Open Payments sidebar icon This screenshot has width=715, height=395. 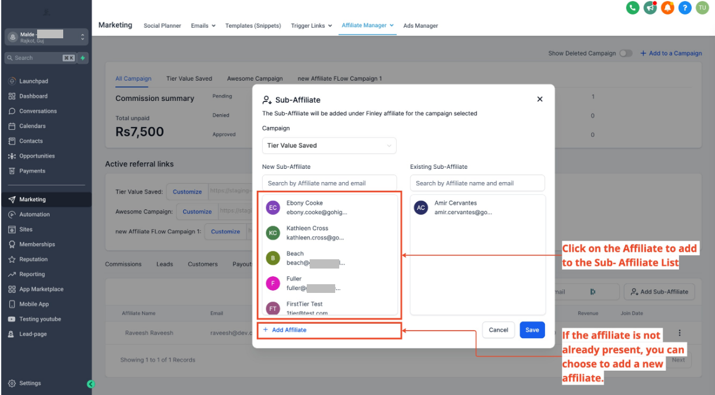click(x=12, y=171)
